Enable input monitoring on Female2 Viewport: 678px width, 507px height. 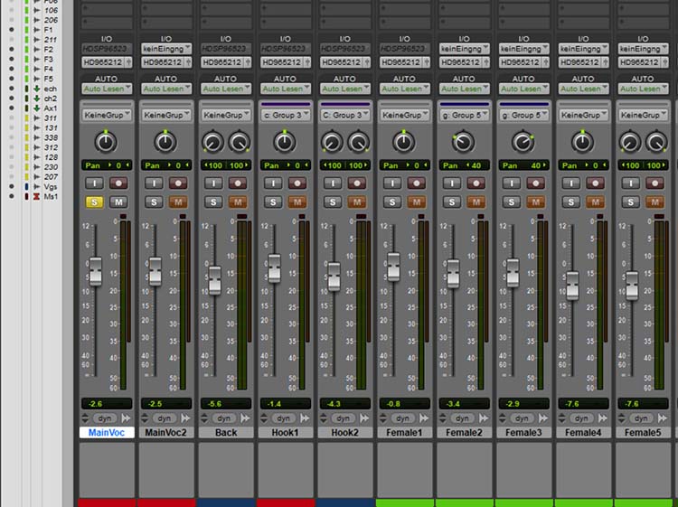[x=452, y=183]
